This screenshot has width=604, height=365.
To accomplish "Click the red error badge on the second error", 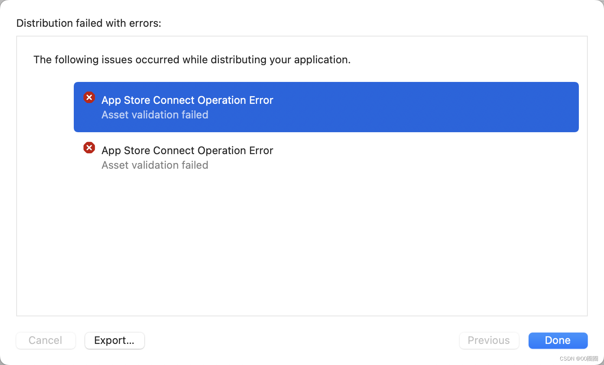I will [89, 148].
